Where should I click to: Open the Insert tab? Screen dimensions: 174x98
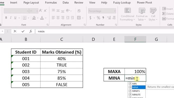click(14, 2)
